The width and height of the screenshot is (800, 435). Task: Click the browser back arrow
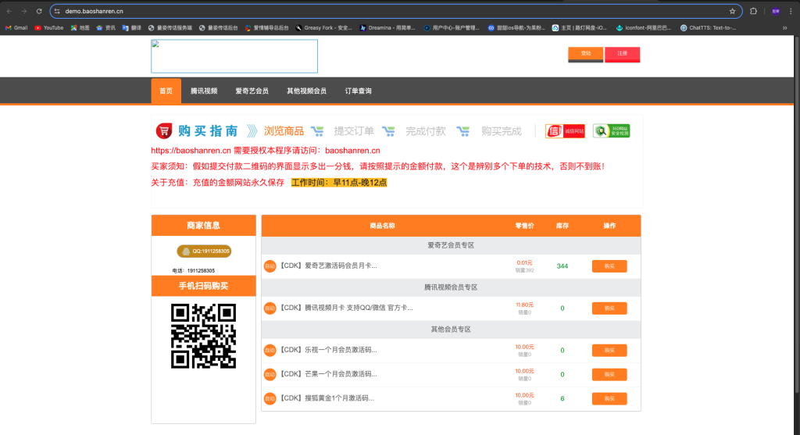[9, 11]
